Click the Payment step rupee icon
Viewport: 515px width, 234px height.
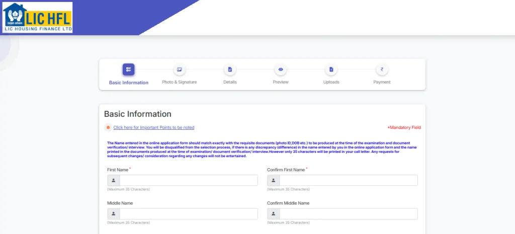[x=382, y=69]
